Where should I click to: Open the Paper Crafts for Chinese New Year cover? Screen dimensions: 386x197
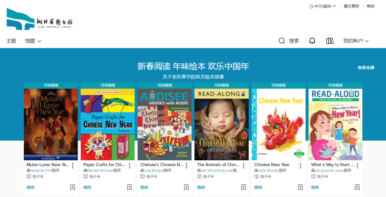[108, 124]
